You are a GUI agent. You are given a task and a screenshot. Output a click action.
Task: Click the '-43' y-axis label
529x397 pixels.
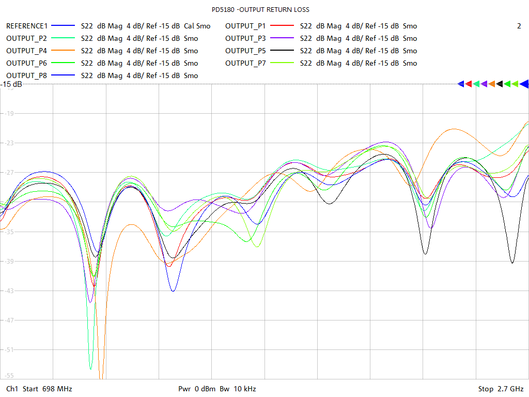click(x=9, y=291)
